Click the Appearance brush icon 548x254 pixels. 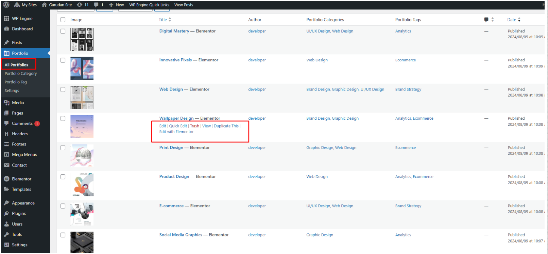coord(6,203)
